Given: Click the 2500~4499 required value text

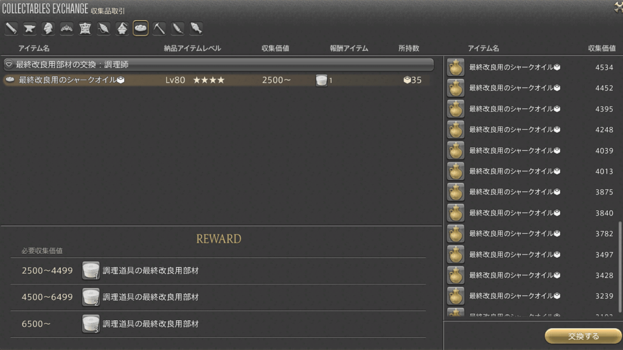Looking at the screenshot, I should [47, 271].
